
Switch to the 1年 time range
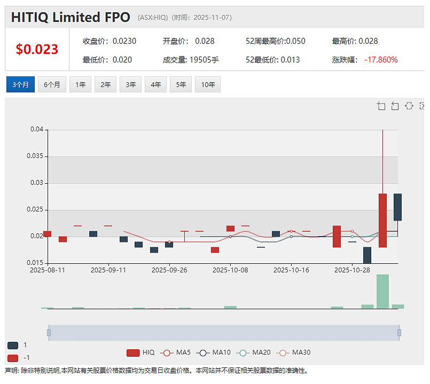(80, 84)
